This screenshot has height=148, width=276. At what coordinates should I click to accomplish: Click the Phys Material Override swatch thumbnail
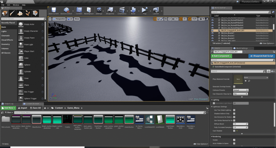pos(238,79)
